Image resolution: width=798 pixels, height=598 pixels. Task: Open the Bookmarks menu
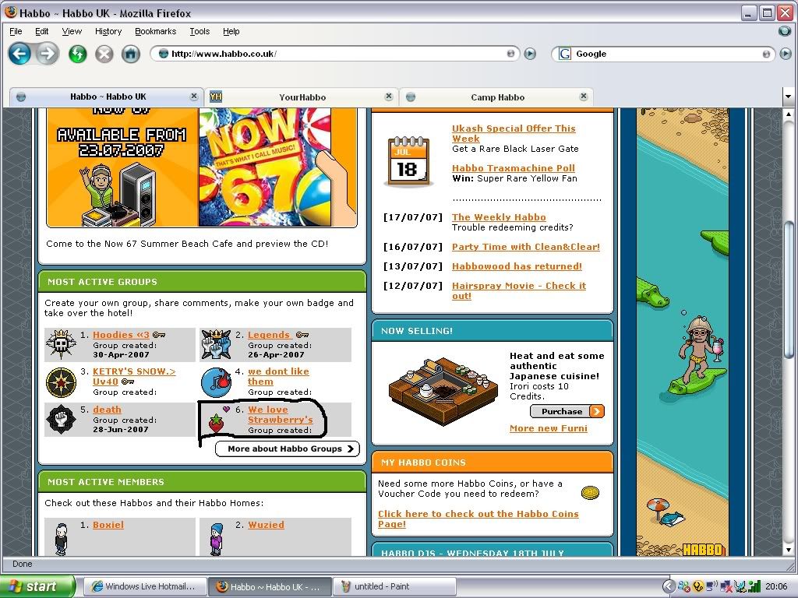(155, 31)
